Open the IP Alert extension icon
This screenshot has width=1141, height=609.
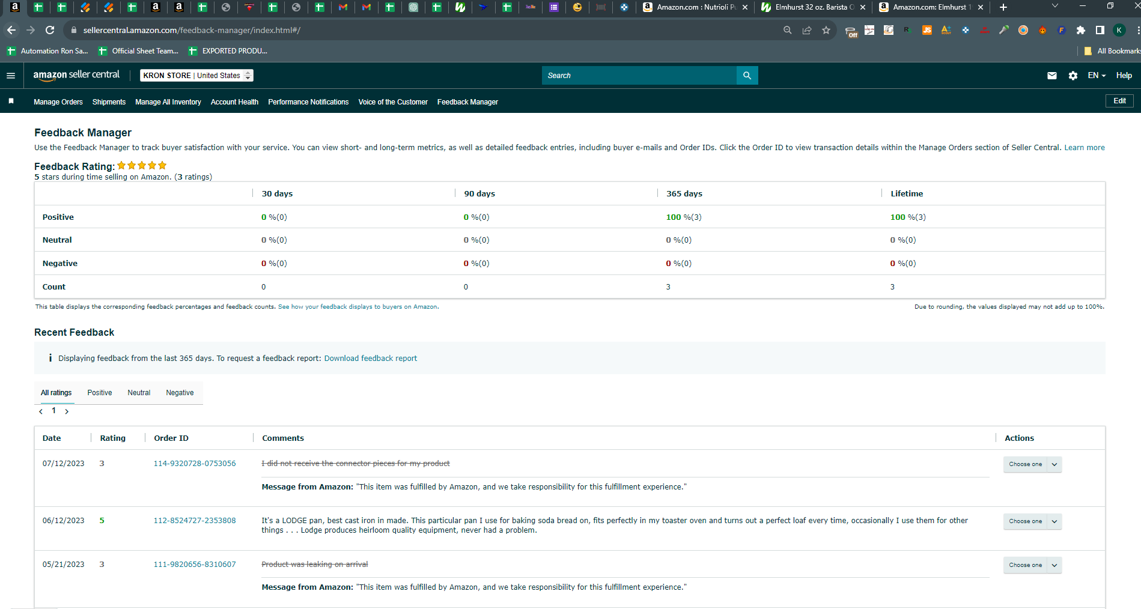[985, 30]
